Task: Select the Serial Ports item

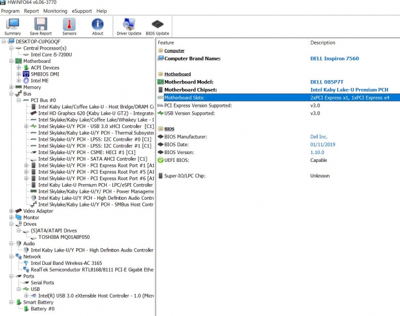Action: [x=42, y=283]
